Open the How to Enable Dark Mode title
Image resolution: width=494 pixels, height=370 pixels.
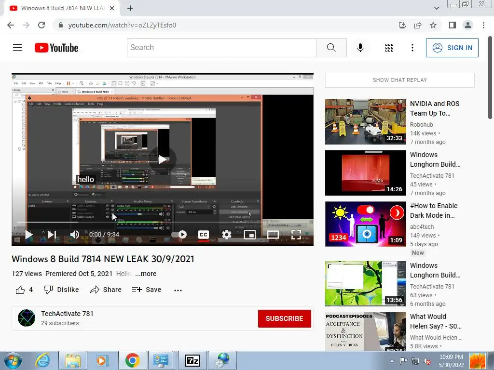(434, 211)
